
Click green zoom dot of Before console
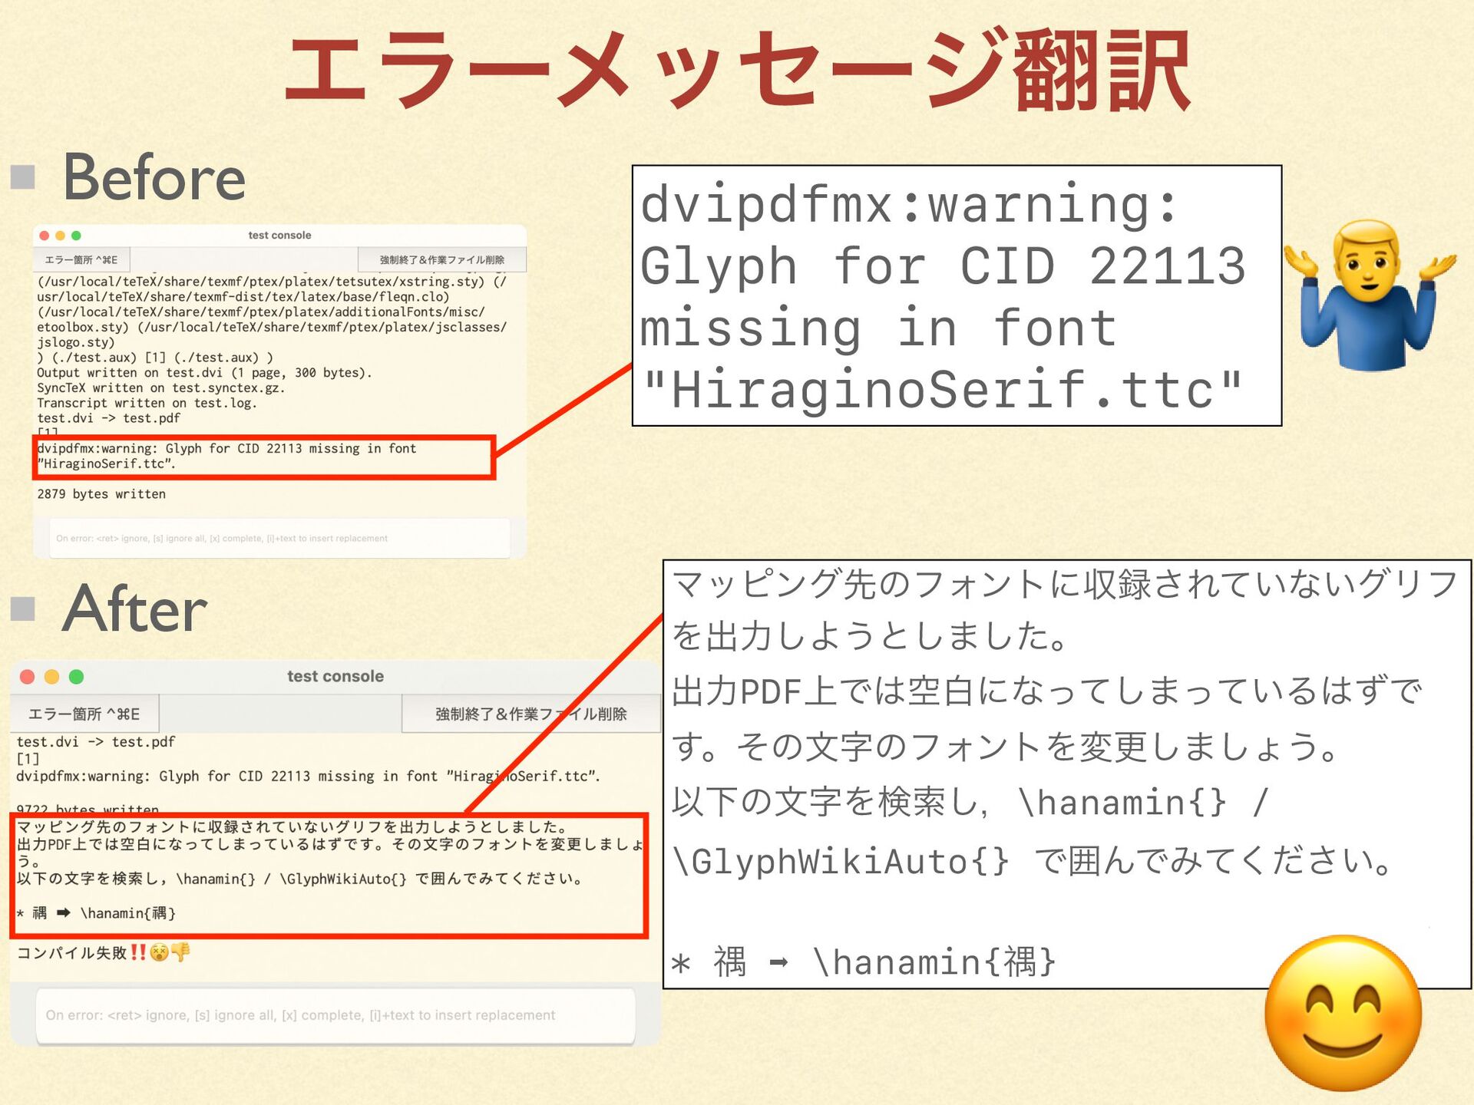(76, 236)
